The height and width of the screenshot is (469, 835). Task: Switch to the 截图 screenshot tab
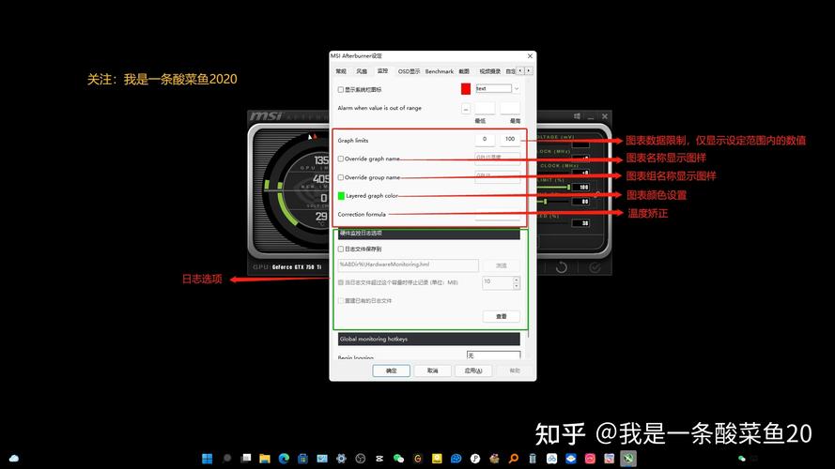pos(464,71)
